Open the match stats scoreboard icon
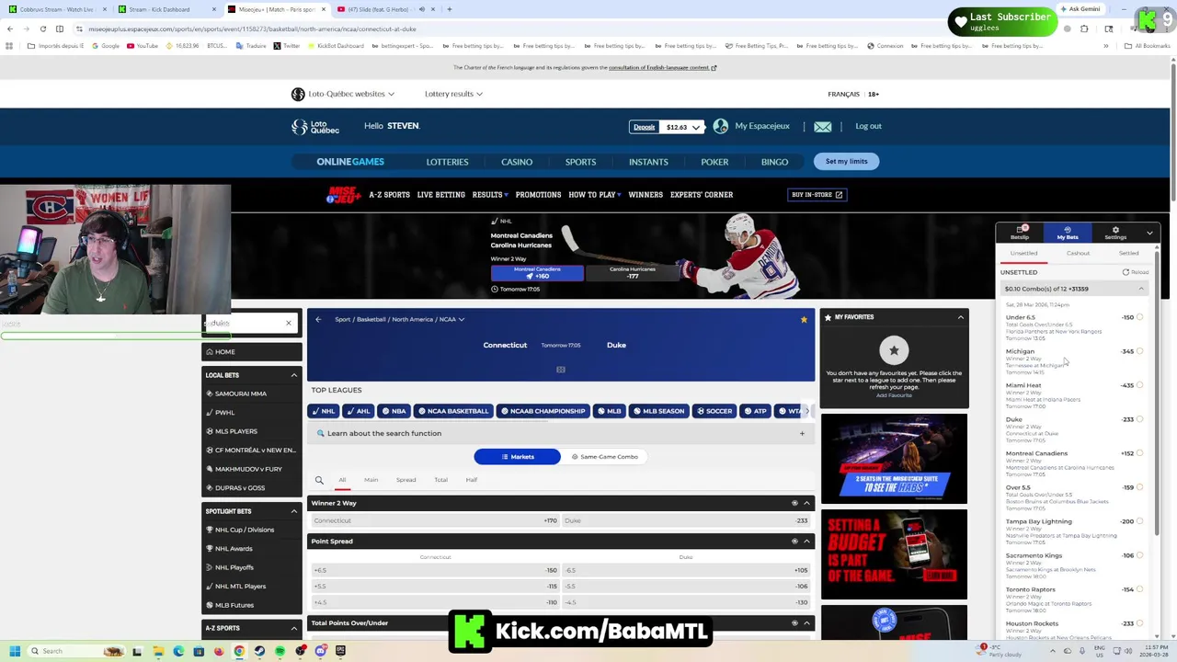The image size is (1177, 662). coord(561,370)
